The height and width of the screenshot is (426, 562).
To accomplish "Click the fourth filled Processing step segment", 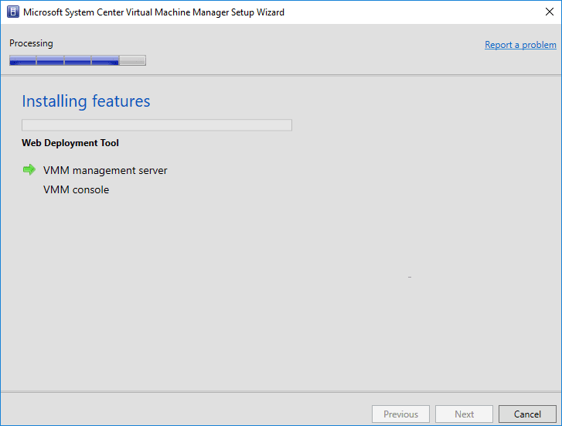I will point(105,60).
